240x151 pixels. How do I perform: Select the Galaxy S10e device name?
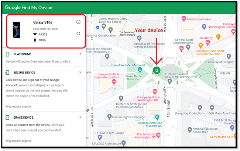click(x=43, y=22)
